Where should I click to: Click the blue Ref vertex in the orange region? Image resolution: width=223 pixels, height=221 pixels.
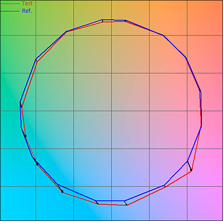[x=163, y=35]
